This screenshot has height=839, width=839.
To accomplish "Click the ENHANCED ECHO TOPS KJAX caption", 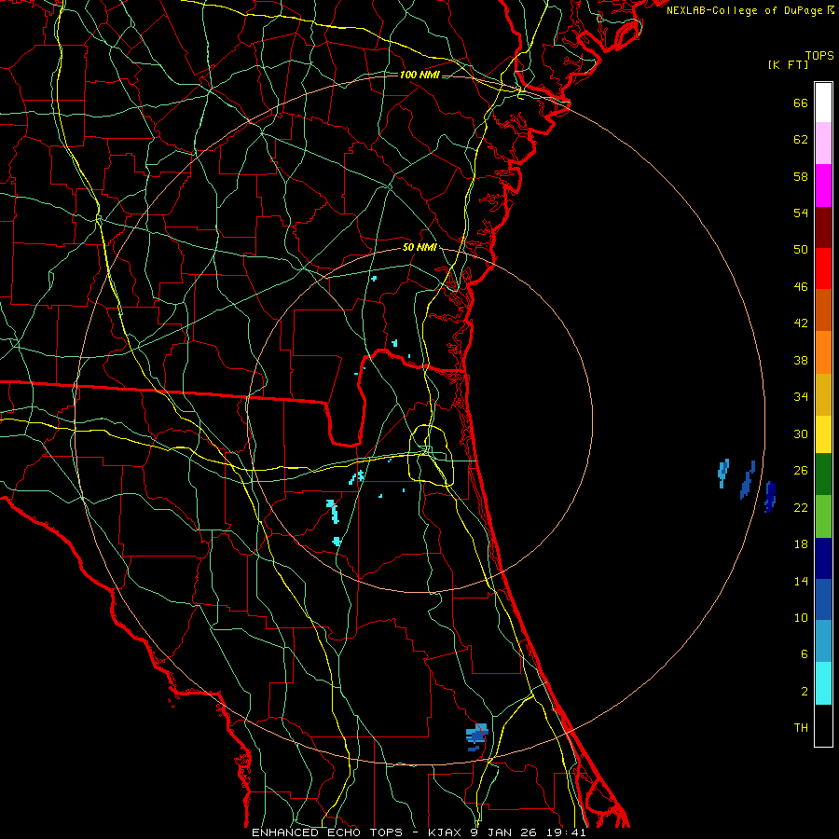I will 419,832.
